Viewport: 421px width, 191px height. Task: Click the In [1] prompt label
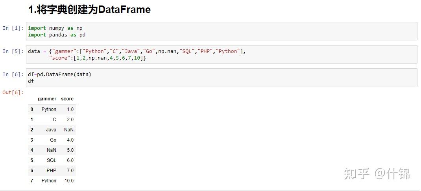click(13, 28)
